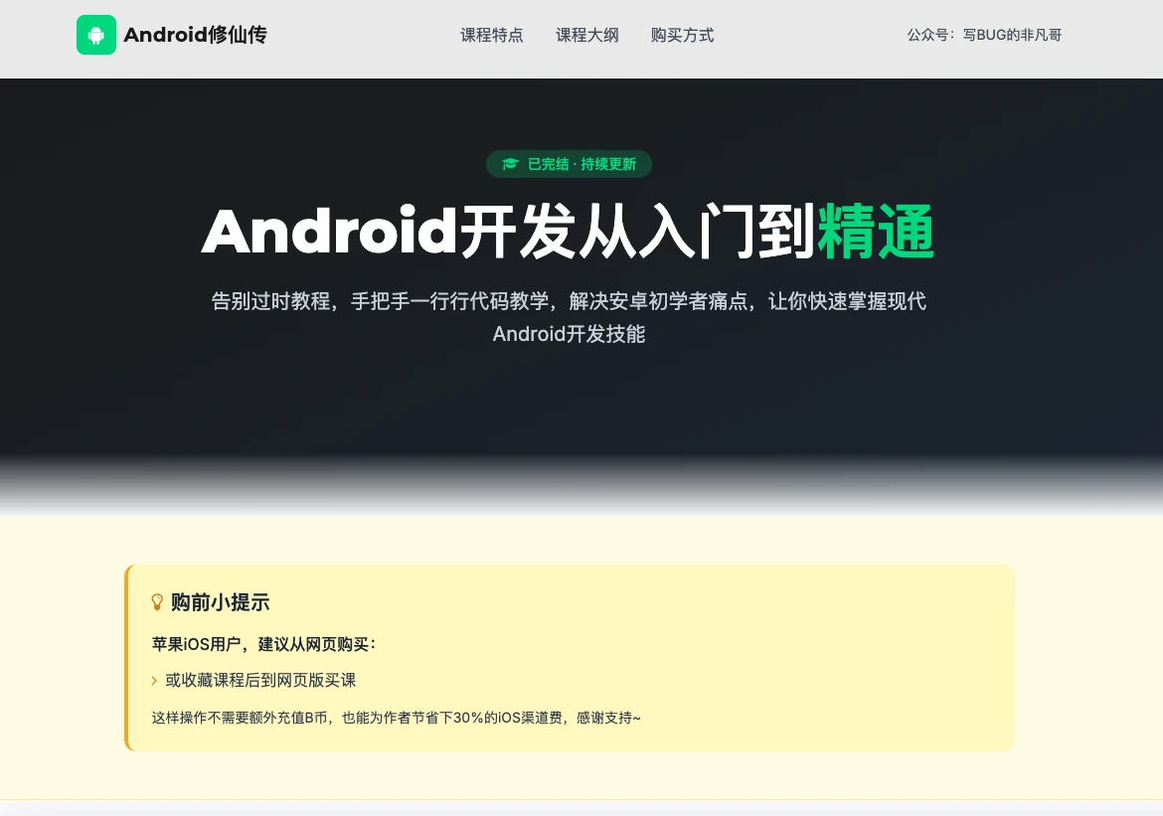1163x816 pixels.
Task: Click the note about 30%的iOS渠道费
Action: (396, 718)
